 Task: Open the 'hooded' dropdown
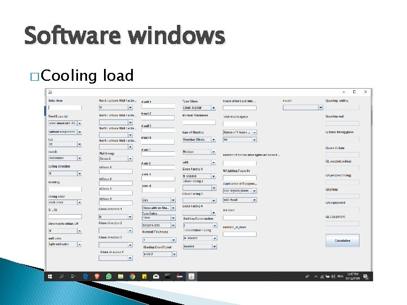point(200,246)
